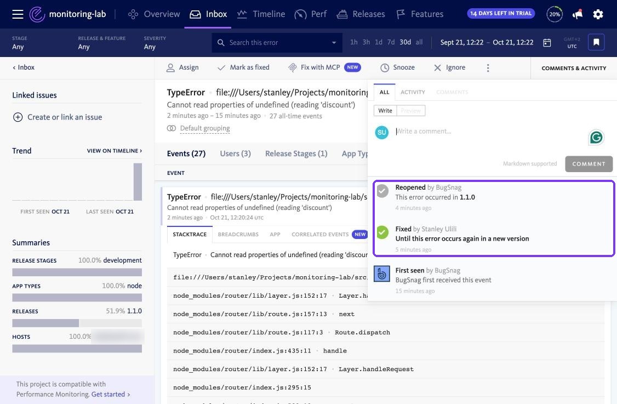Open the Perf section
The image size is (617, 404).
click(x=311, y=14)
